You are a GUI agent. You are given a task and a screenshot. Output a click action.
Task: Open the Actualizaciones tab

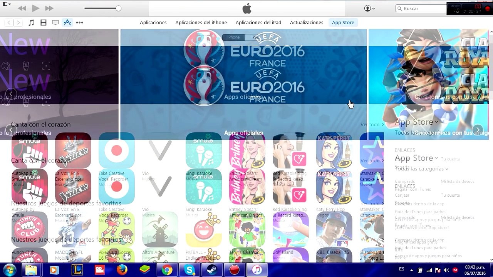pyautogui.click(x=307, y=23)
